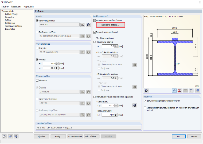Toggle Provést posouzení svarů checkbox
Screen dimensions: 203x144
click(95, 32)
